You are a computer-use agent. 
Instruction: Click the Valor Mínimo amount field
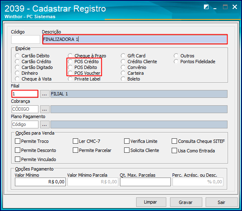coord(40,182)
